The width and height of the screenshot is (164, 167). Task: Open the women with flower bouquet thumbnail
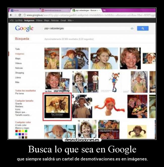[x=137, y=106]
